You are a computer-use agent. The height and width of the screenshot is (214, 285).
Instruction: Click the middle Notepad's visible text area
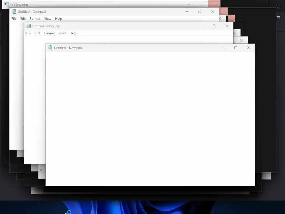point(35,100)
